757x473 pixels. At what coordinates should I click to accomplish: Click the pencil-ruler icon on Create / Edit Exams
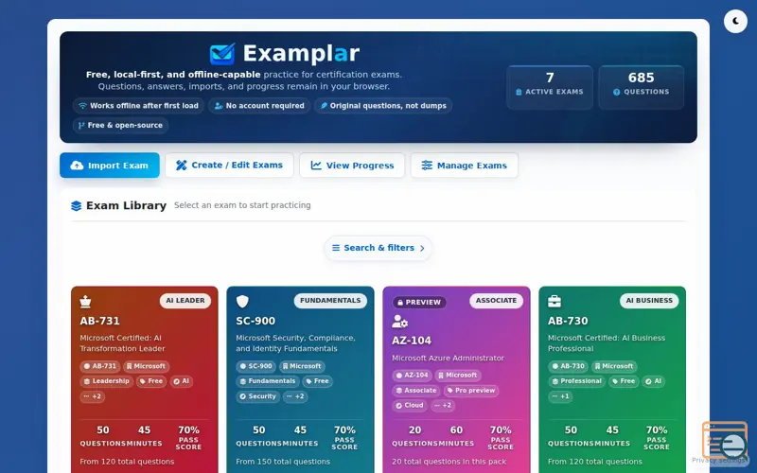(181, 165)
